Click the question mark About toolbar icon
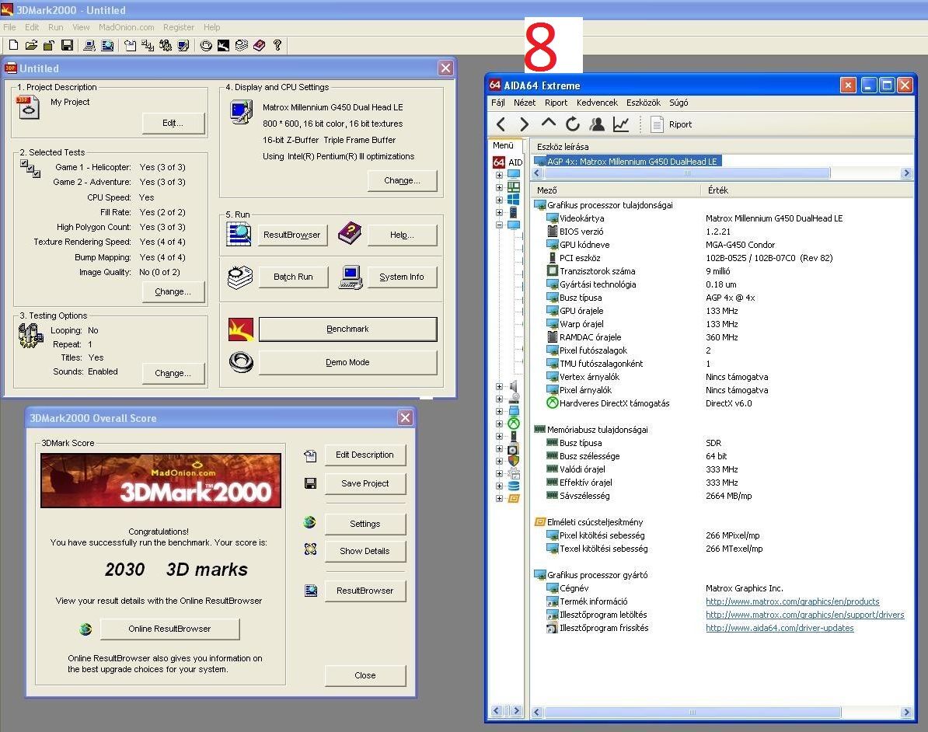Image resolution: width=928 pixels, height=732 pixels. (277, 45)
